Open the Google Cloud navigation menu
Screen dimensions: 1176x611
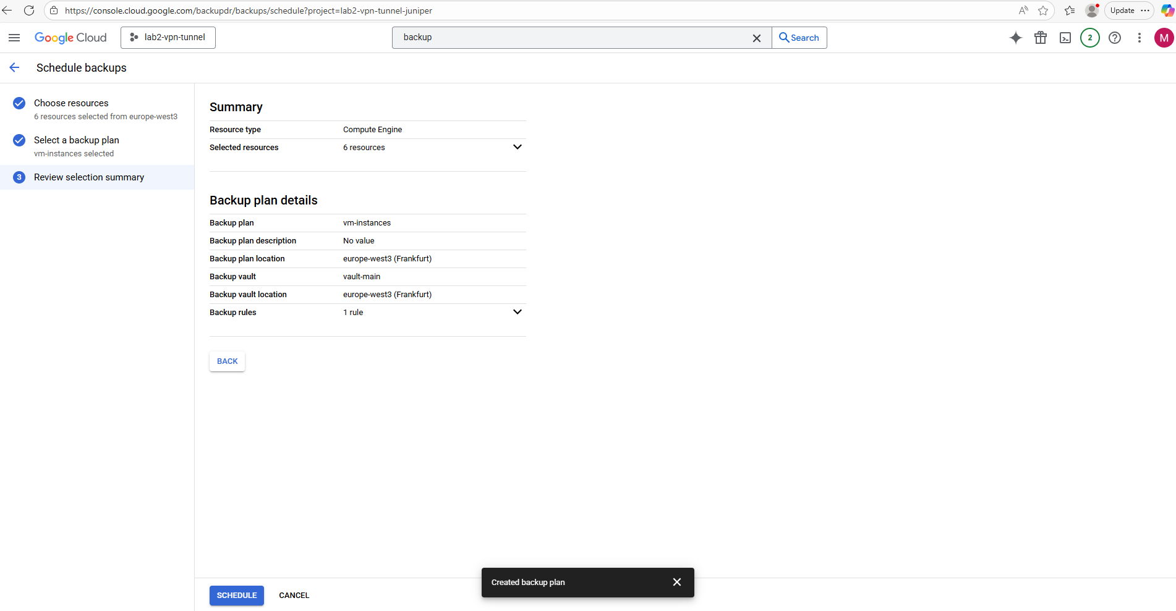(14, 38)
